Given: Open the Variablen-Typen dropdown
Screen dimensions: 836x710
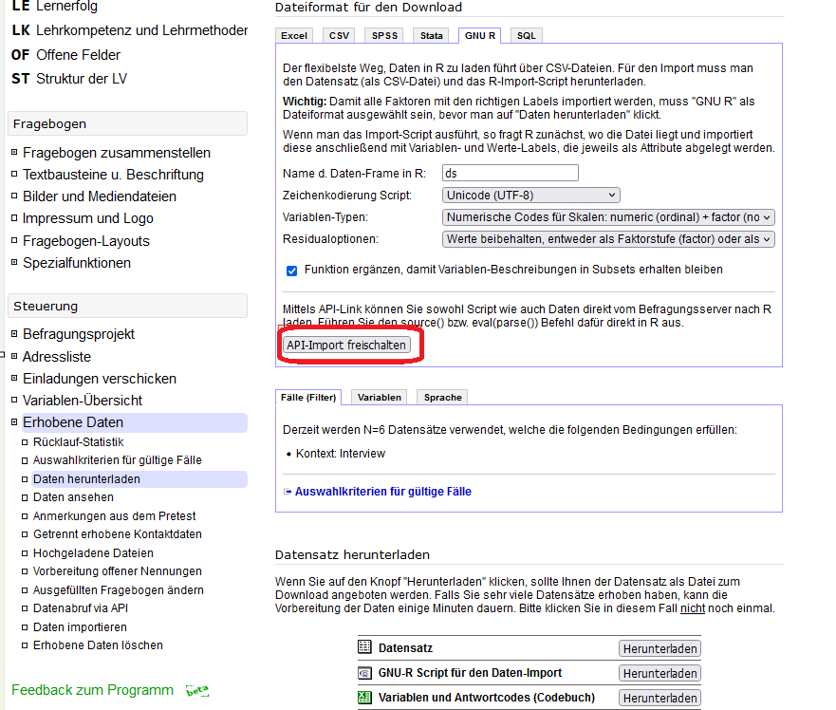Looking at the screenshot, I should [608, 217].
